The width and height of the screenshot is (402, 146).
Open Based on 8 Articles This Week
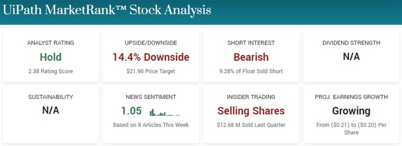(151, 125)
